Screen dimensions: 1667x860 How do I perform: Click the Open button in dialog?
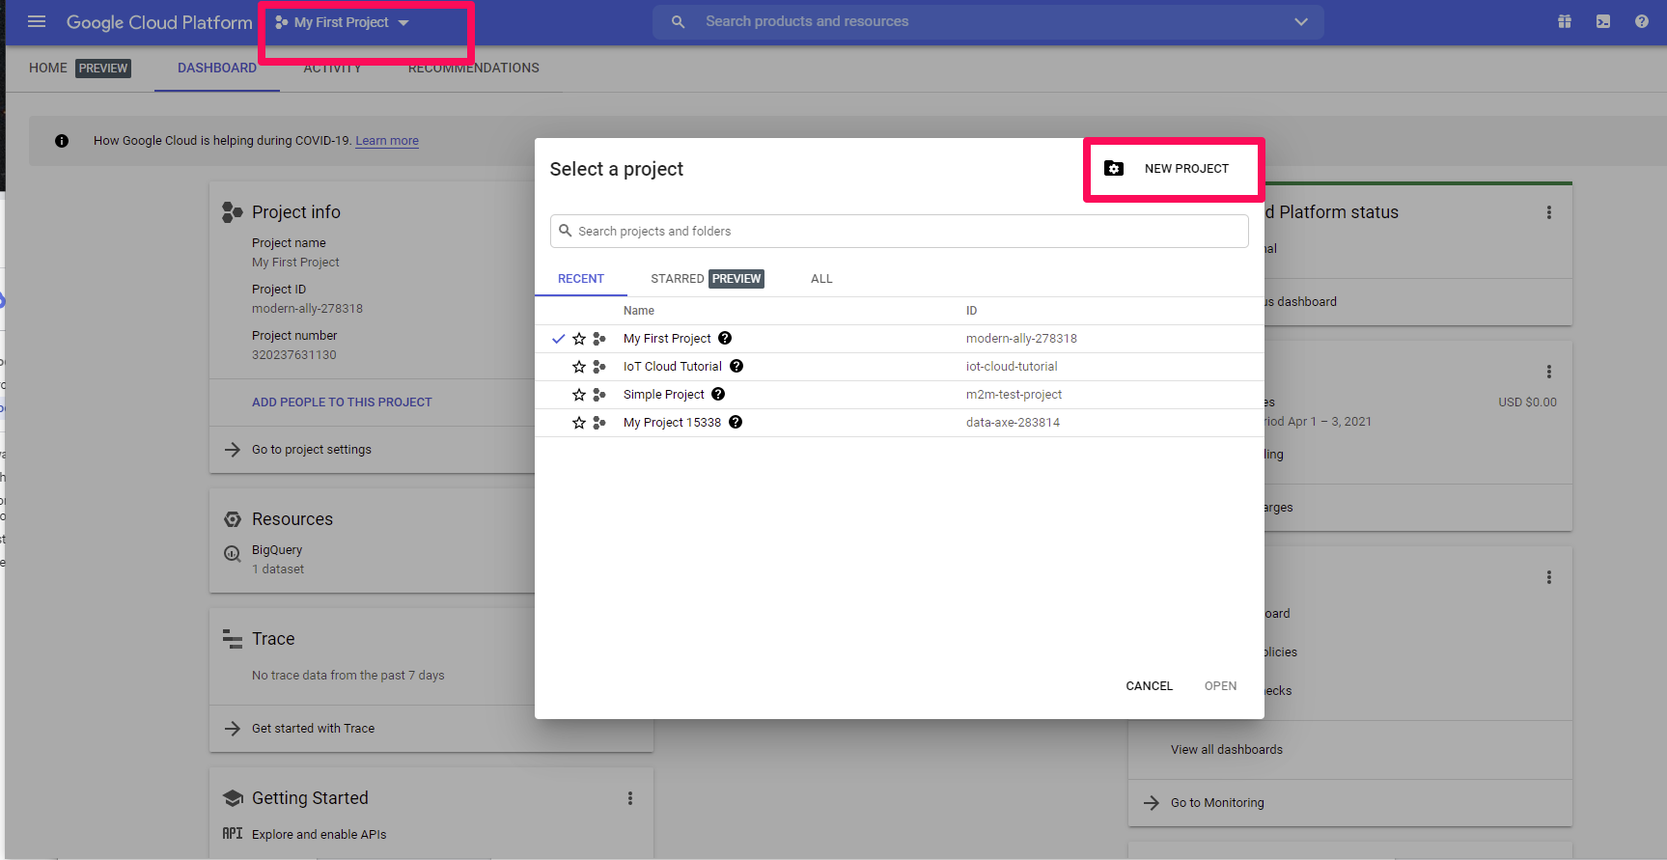(x=1221, y=686)
